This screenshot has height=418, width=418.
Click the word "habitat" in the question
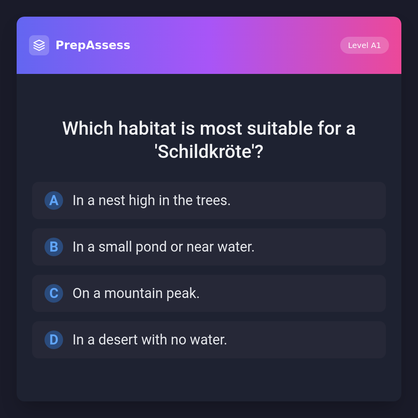(147, 128)
